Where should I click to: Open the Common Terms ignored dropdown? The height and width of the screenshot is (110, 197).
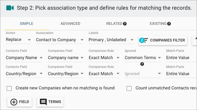pos(143,58)
